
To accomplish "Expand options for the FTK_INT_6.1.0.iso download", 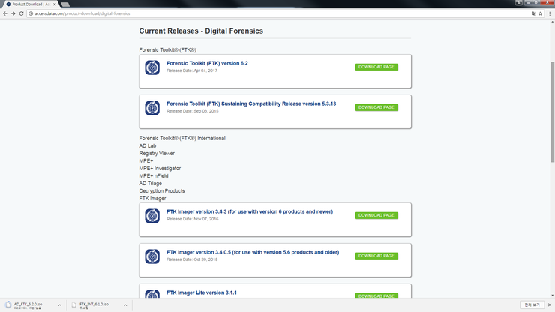I will (x=125, y=305).
